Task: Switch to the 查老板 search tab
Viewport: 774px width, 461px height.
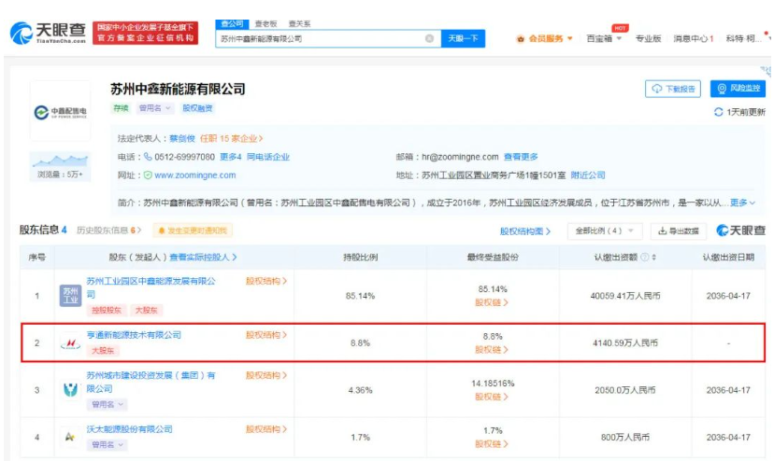Action: [265, 23]
